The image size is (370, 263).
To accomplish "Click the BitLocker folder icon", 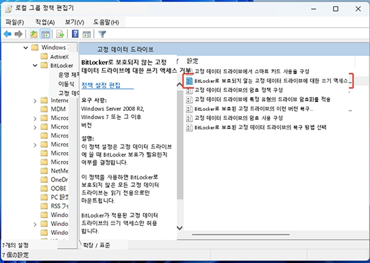I will [44, 65].
